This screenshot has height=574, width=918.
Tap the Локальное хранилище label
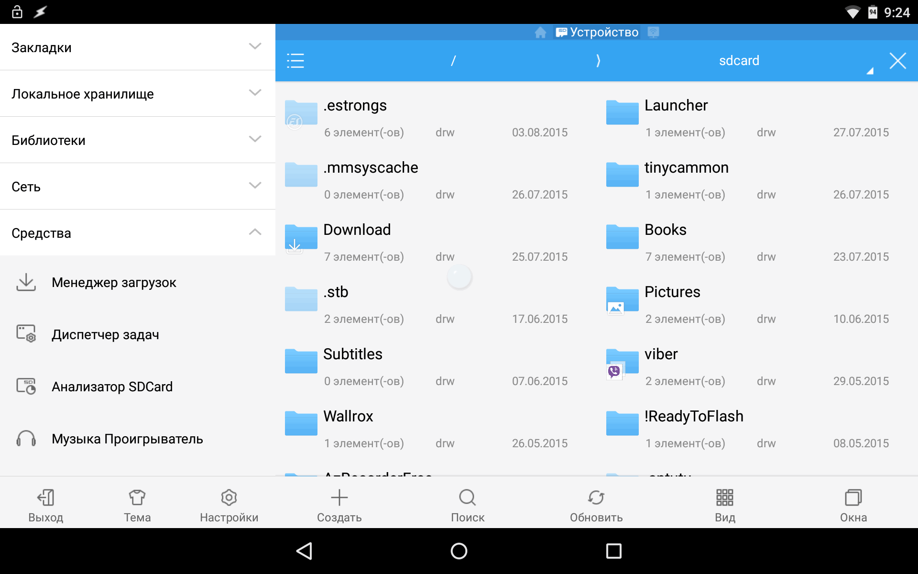83,94
